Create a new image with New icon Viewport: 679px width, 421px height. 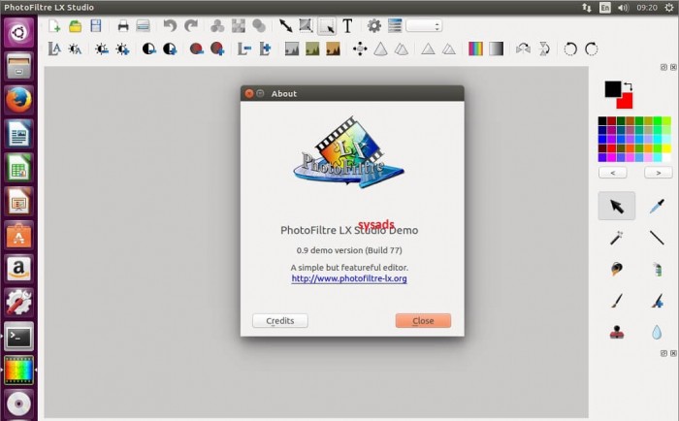coord(54,26)
